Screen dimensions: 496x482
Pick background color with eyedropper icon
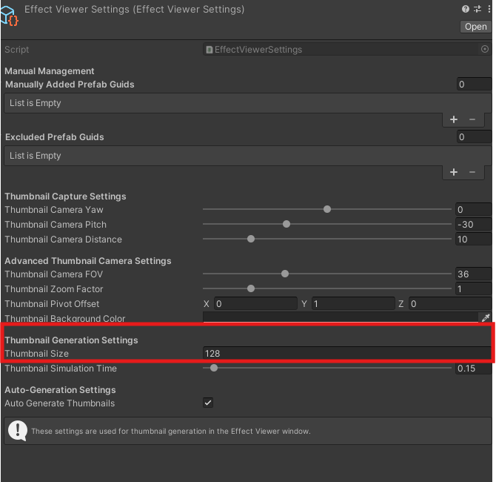click(x=486, y=318)
